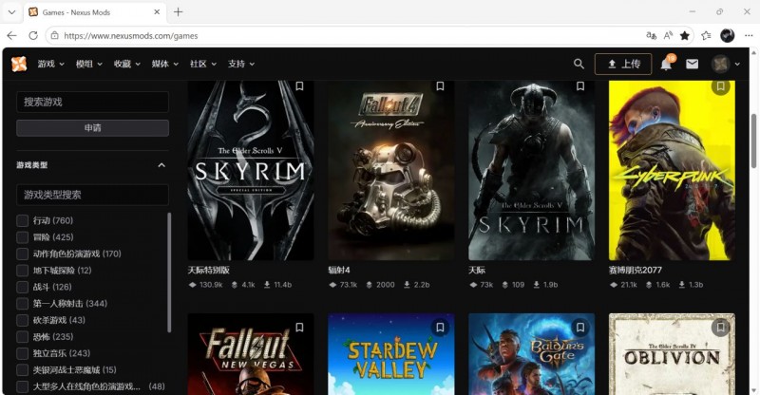The width and height of the screenshot is (760, 395).
Task: Check the 大型多人在线角色扮演游戏 (48) box
Action: 22,386
